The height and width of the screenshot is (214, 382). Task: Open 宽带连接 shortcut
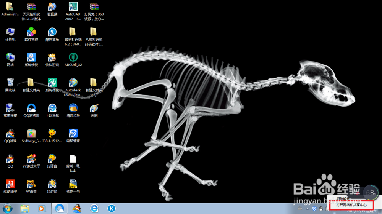[x=10, y=110]
